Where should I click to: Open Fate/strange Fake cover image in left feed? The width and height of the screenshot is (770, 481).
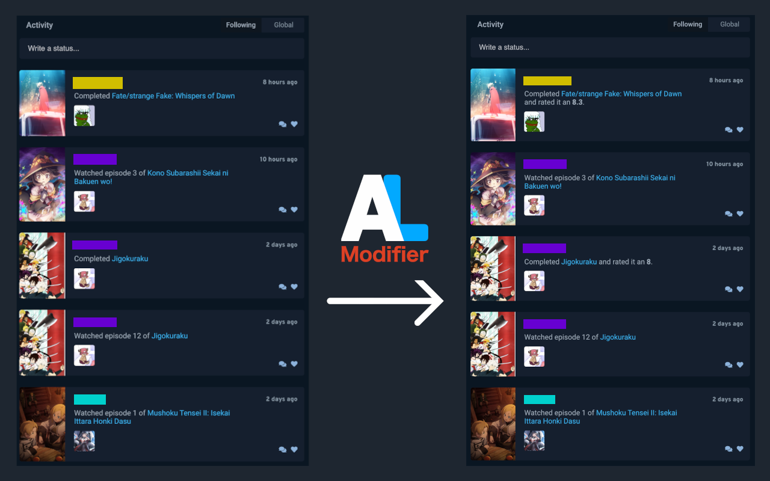tap(42, 103)
